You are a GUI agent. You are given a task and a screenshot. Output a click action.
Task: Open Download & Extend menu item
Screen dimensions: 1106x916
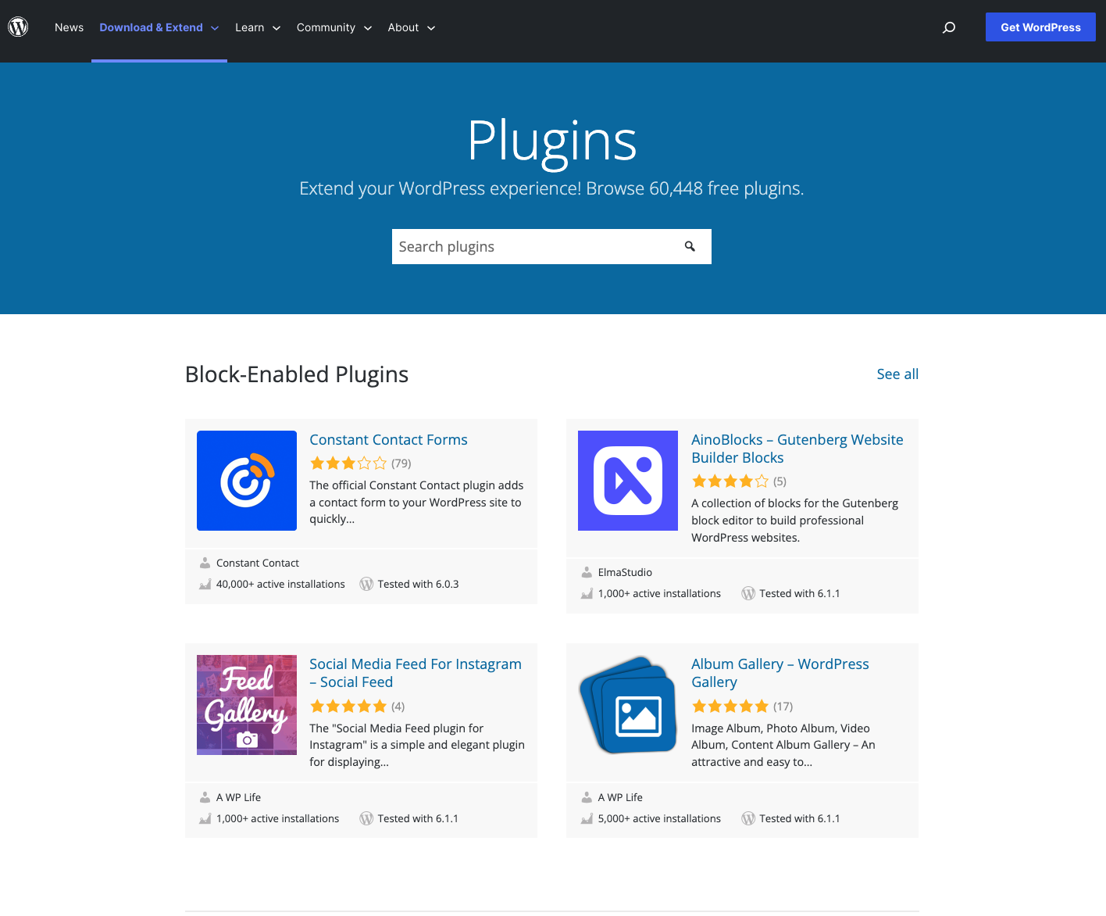coord(151,27)
